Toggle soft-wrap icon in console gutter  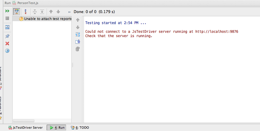pyautogui.click(x=78, y=35)
